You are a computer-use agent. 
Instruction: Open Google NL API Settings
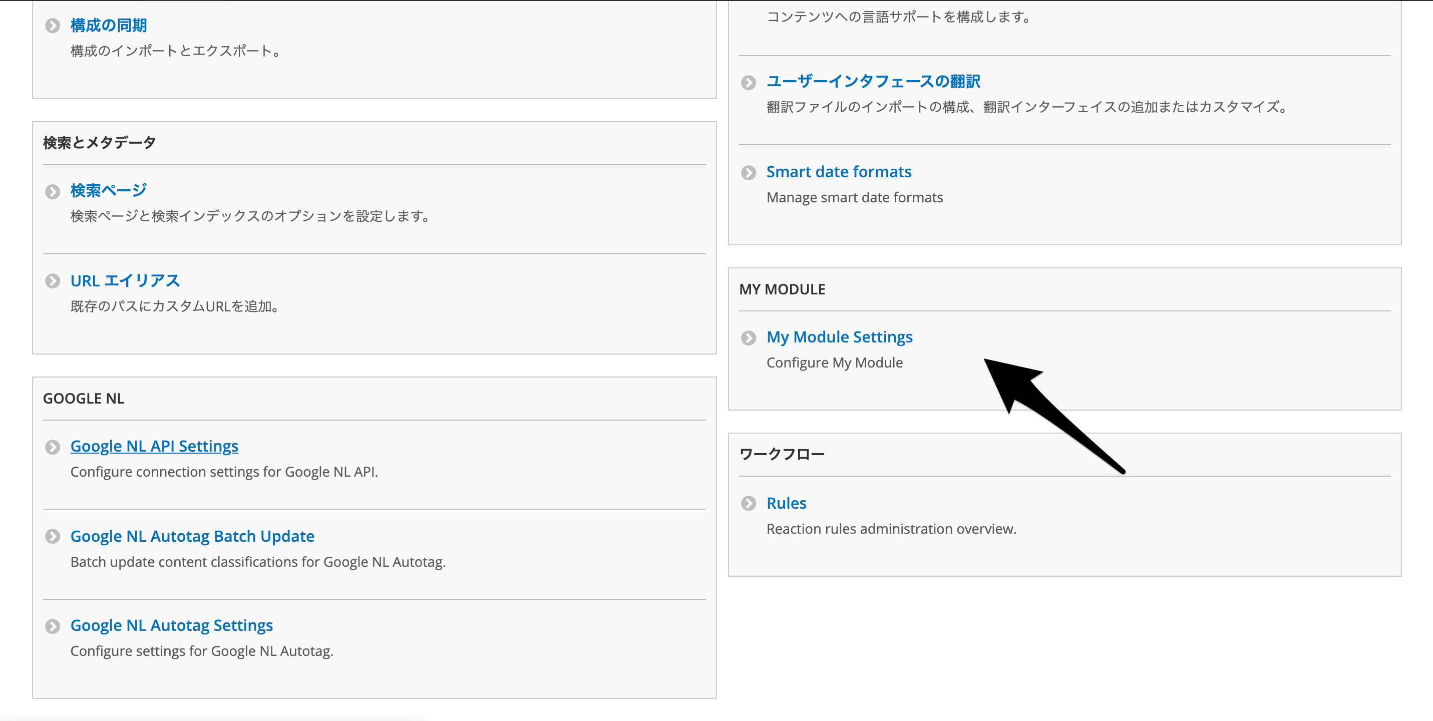pyautogui.click(x=154, y=446)
